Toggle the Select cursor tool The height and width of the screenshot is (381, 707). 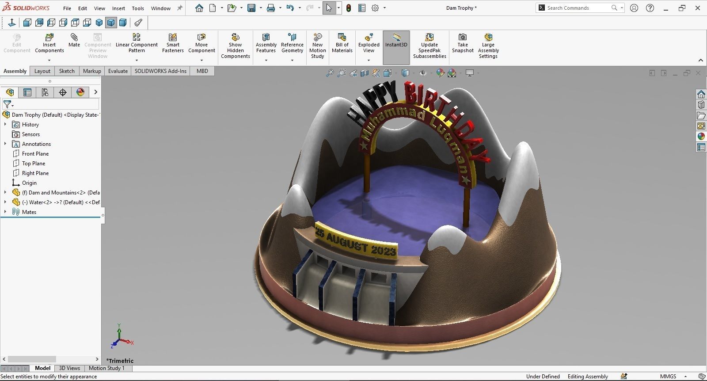click(329, 8)
